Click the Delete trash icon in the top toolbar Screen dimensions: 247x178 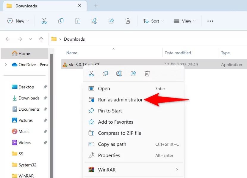click(128, 21)
